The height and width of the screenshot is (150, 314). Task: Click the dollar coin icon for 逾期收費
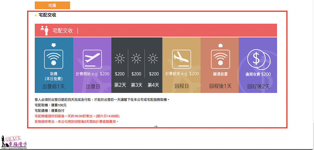[259, 59]
